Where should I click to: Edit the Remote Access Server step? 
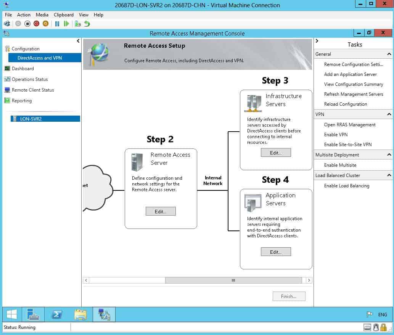pyautogui.click(x=161, y=211)
